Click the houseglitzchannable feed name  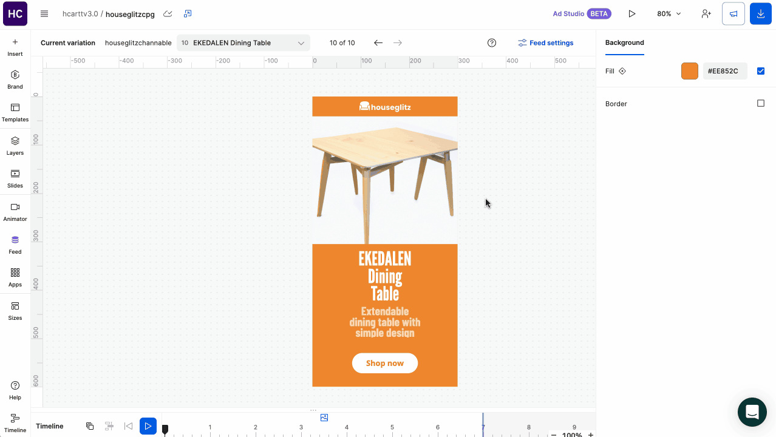point(138,43)
